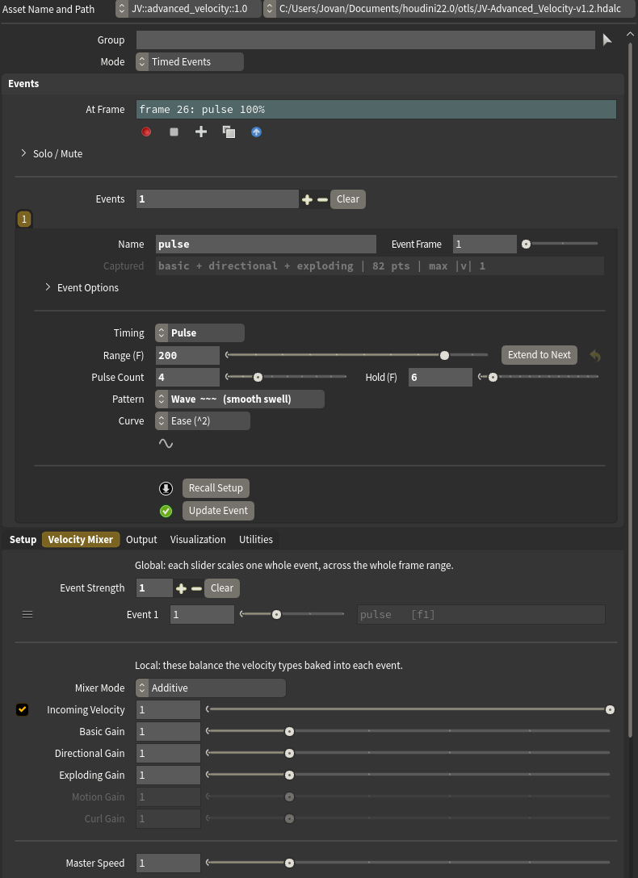Click the Event 1 strength slider handle

[276, 614]
